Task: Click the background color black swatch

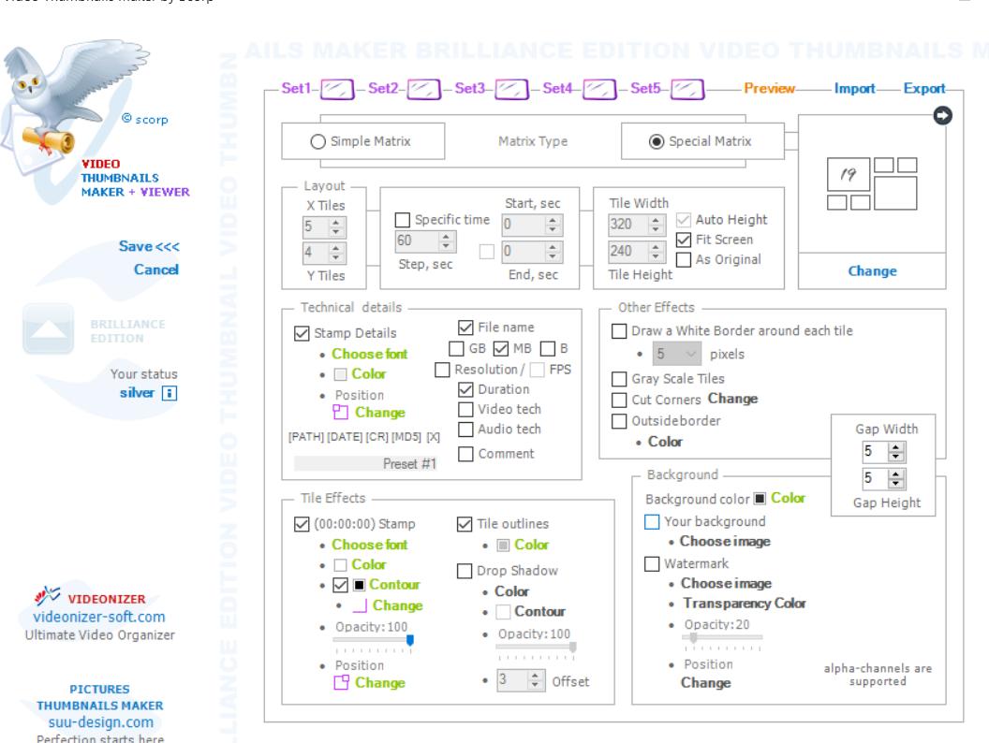Action: click(x=760, y=499)
